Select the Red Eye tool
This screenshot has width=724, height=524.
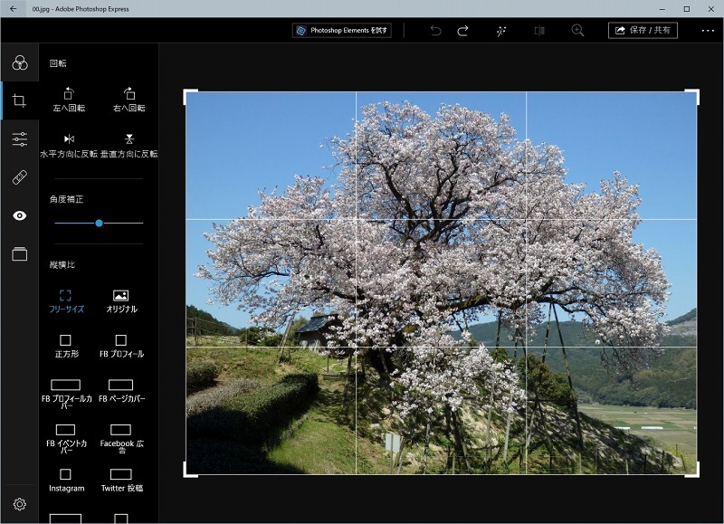(x=19, y=215)
